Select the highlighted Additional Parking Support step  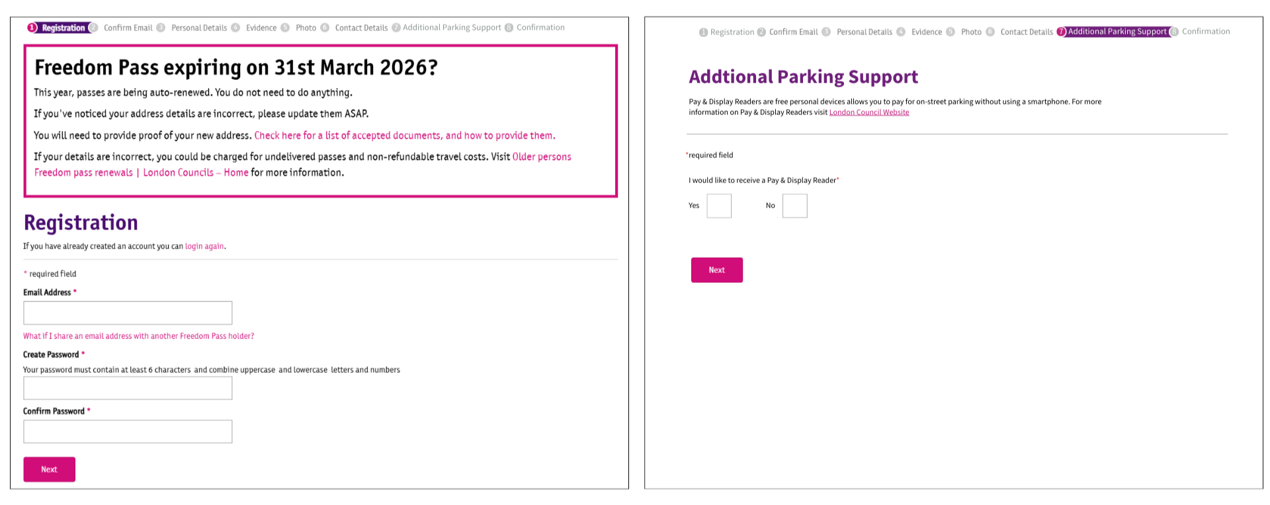1117,32
